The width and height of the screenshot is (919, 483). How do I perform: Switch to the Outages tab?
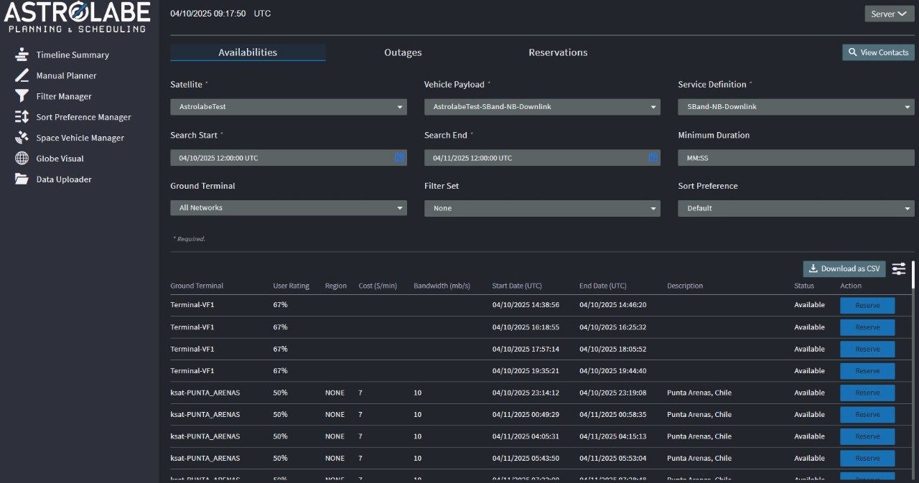pos(403,52)
